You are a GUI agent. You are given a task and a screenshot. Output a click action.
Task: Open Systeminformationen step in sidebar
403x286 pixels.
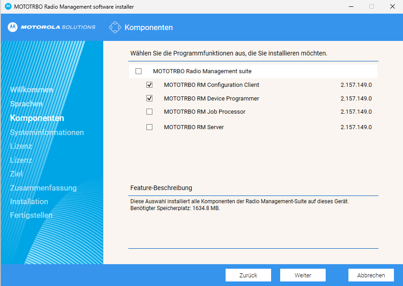[x=47, y=132]
